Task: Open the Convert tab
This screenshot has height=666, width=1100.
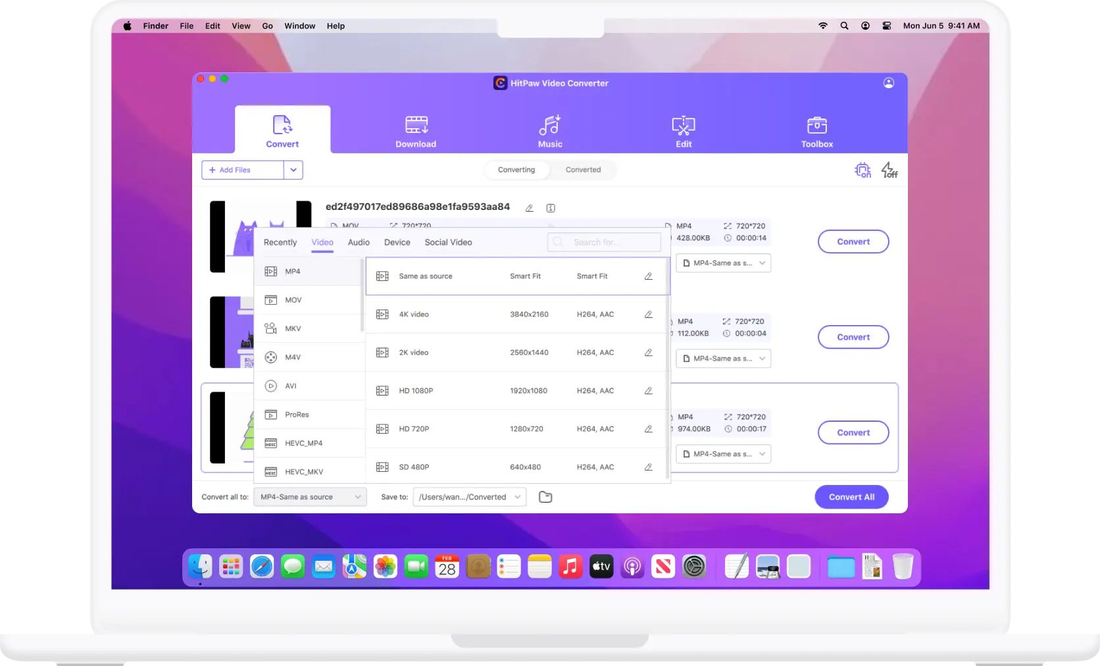Action: (282, 131)
